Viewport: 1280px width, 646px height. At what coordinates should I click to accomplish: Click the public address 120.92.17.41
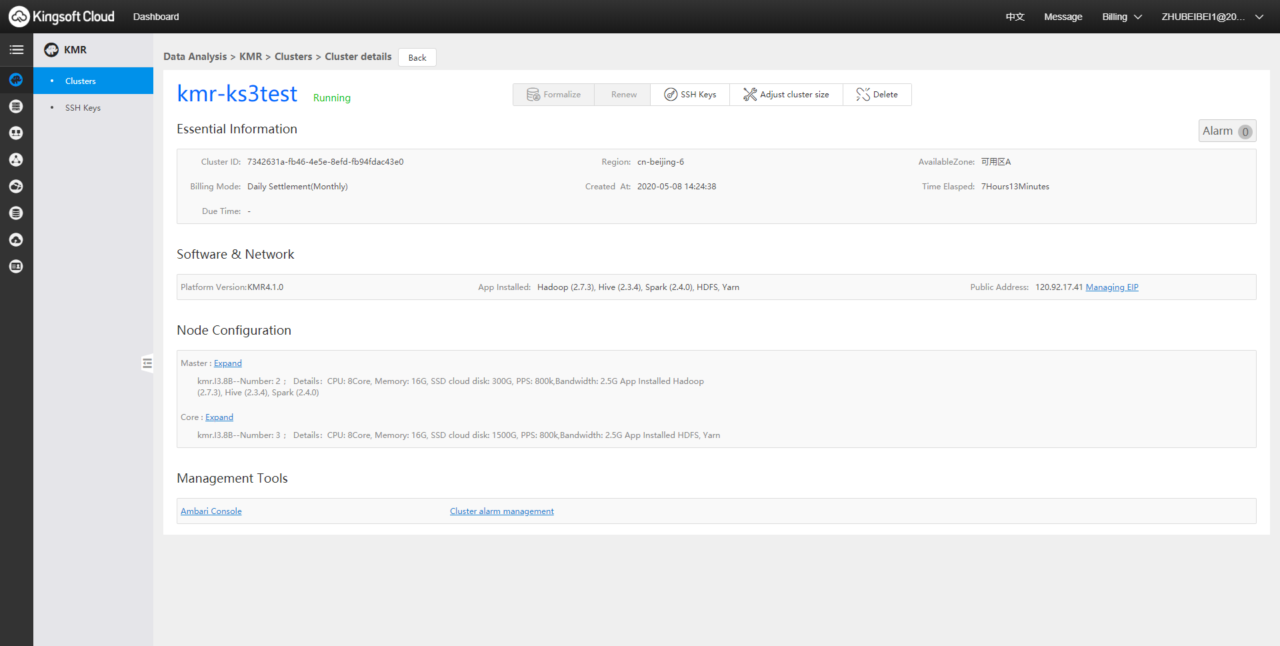pyautogui.click(x=1059, y=287)
